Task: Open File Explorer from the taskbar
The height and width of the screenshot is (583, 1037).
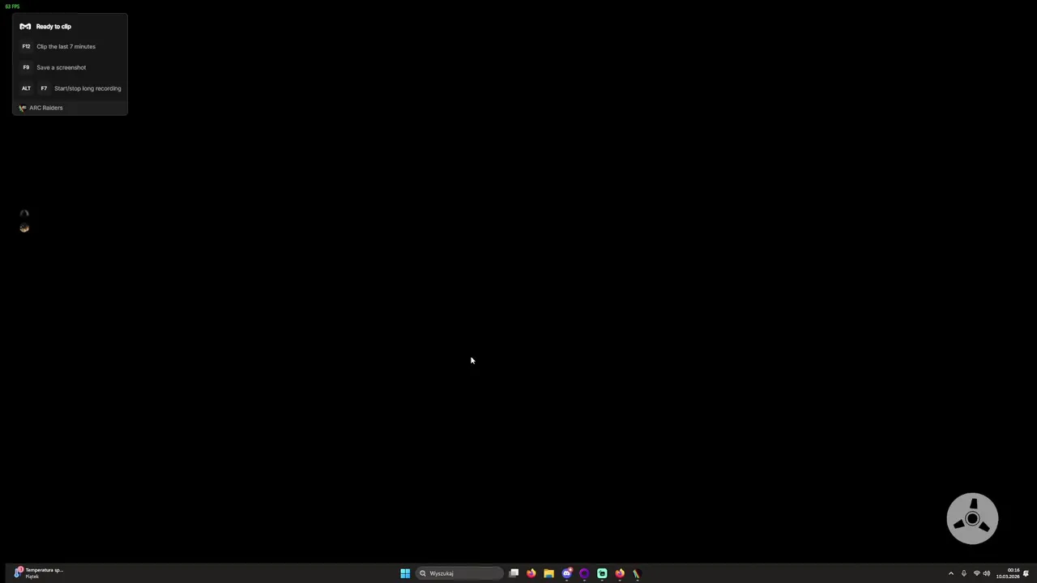Action: [x=548, y=573]
